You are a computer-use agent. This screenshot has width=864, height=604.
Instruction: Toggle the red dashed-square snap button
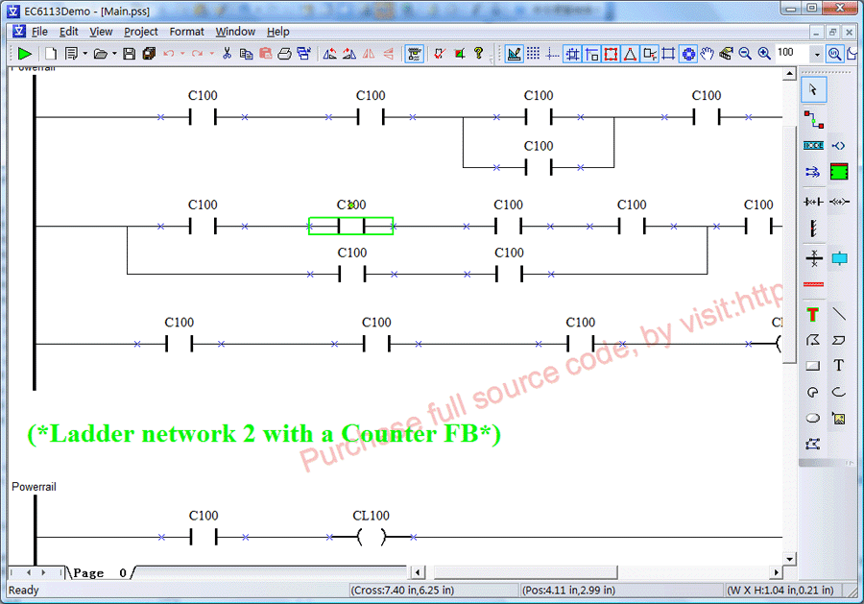[611, 54]
